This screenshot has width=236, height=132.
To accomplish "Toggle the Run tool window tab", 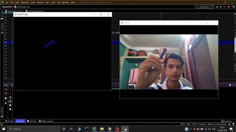I will click(x=20, y=121).
